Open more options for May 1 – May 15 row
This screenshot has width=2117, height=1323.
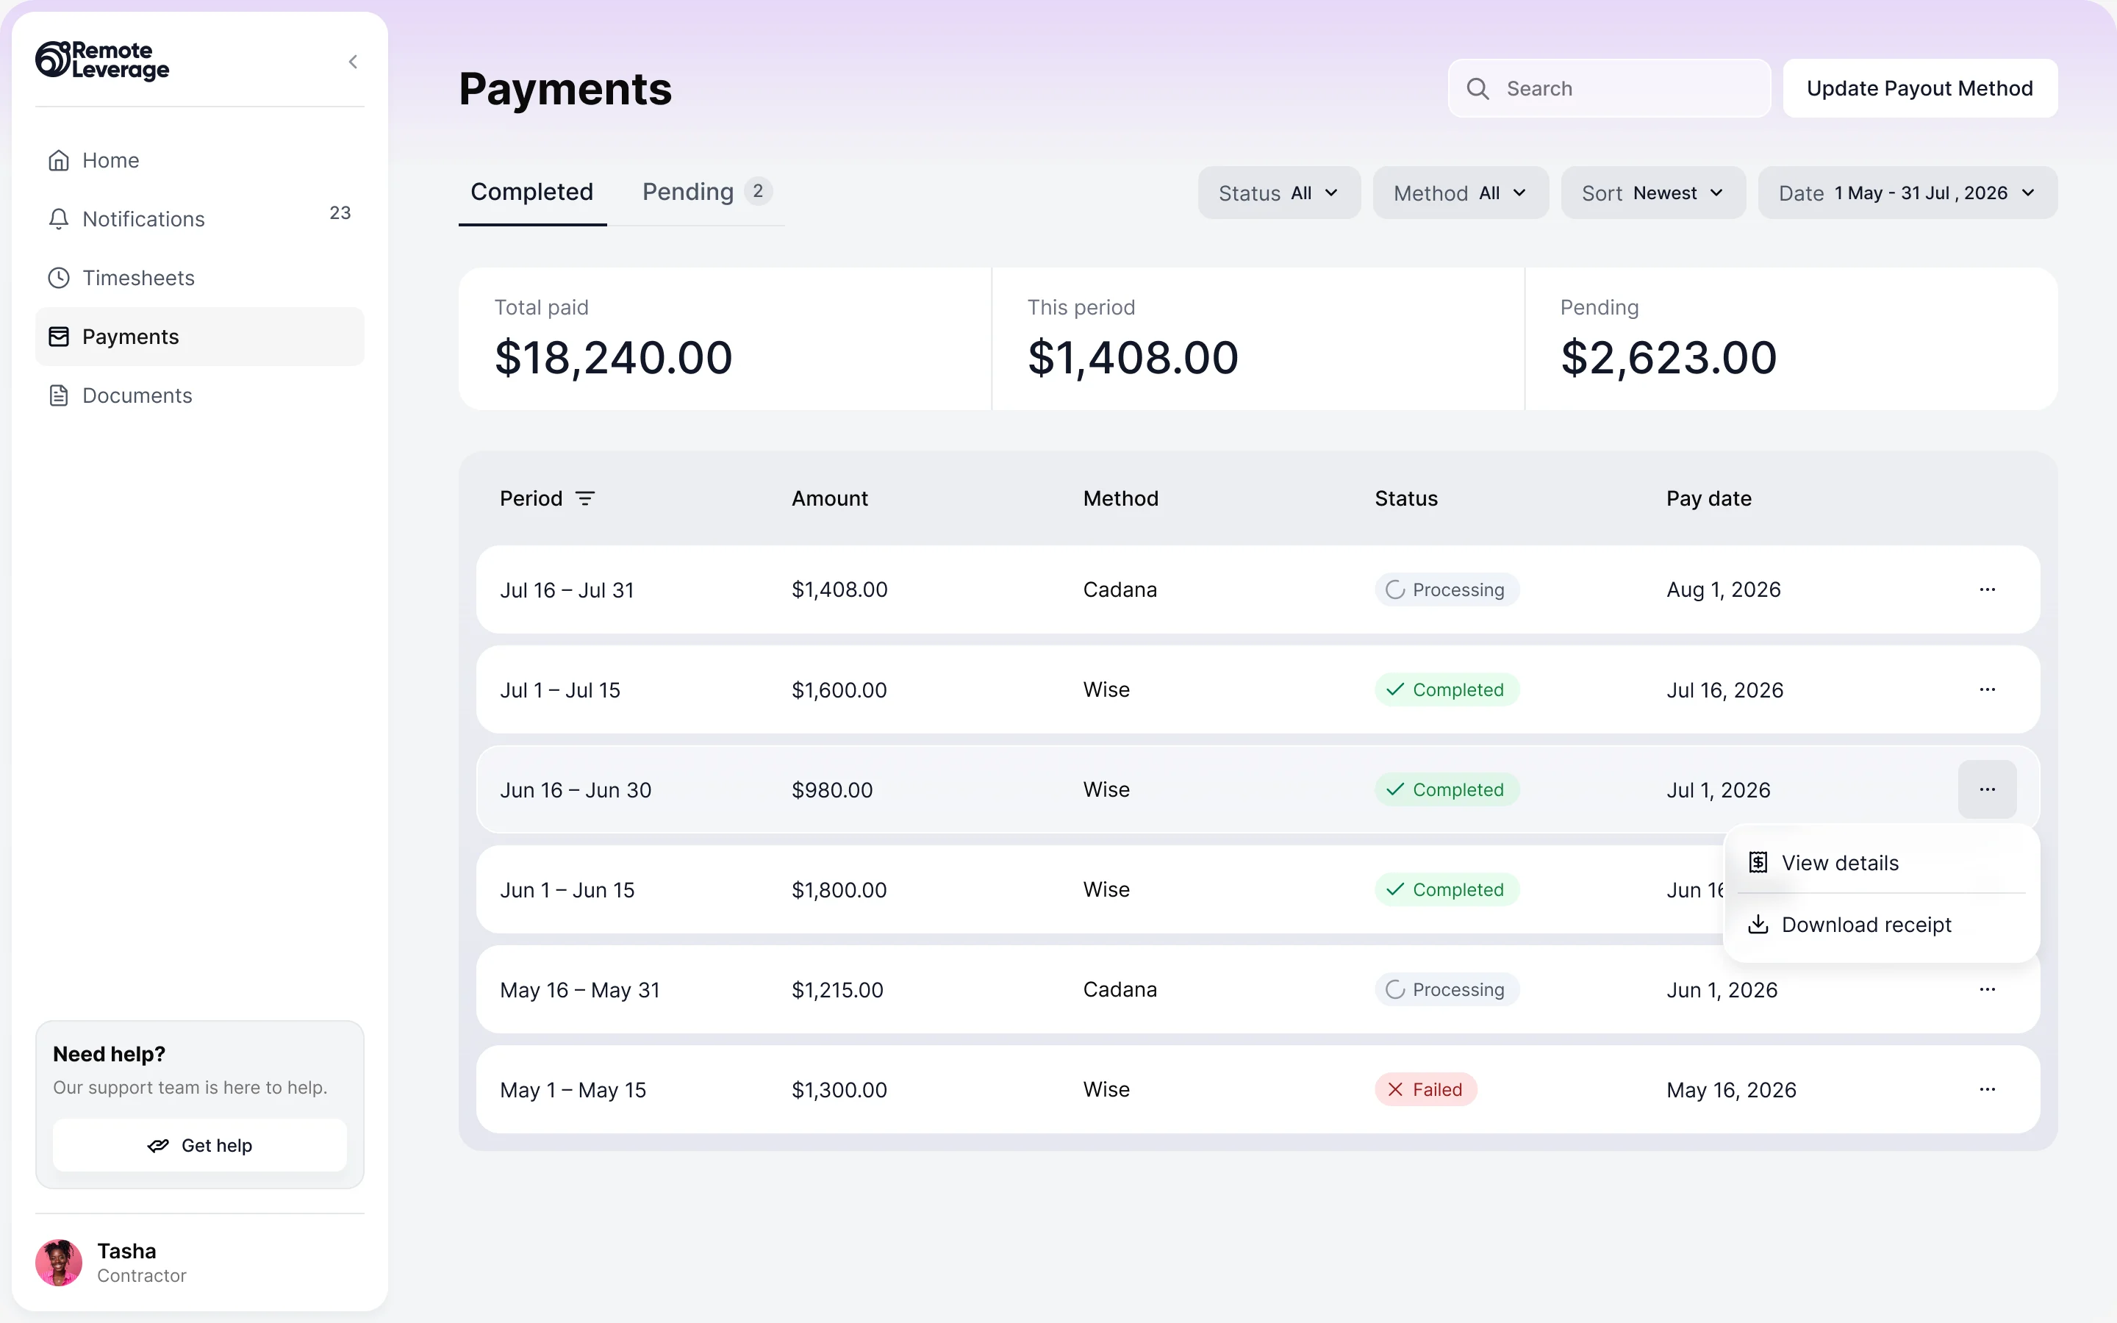click(1987, 1089)
